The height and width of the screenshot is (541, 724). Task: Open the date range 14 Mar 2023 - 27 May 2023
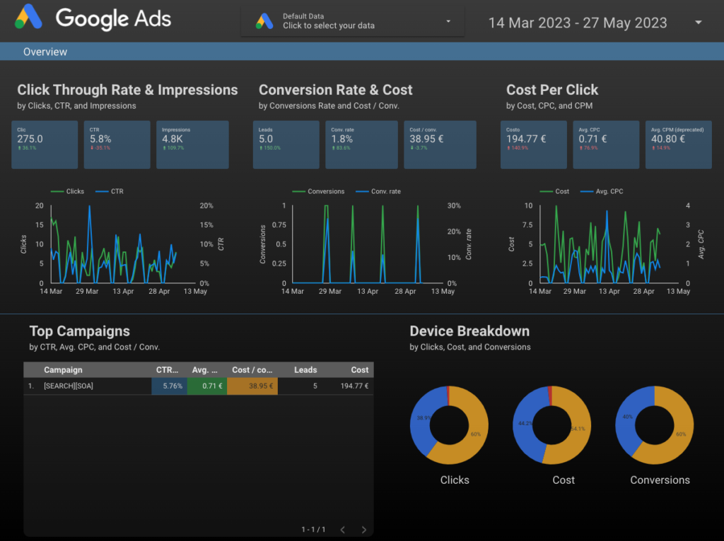[577, 23]
